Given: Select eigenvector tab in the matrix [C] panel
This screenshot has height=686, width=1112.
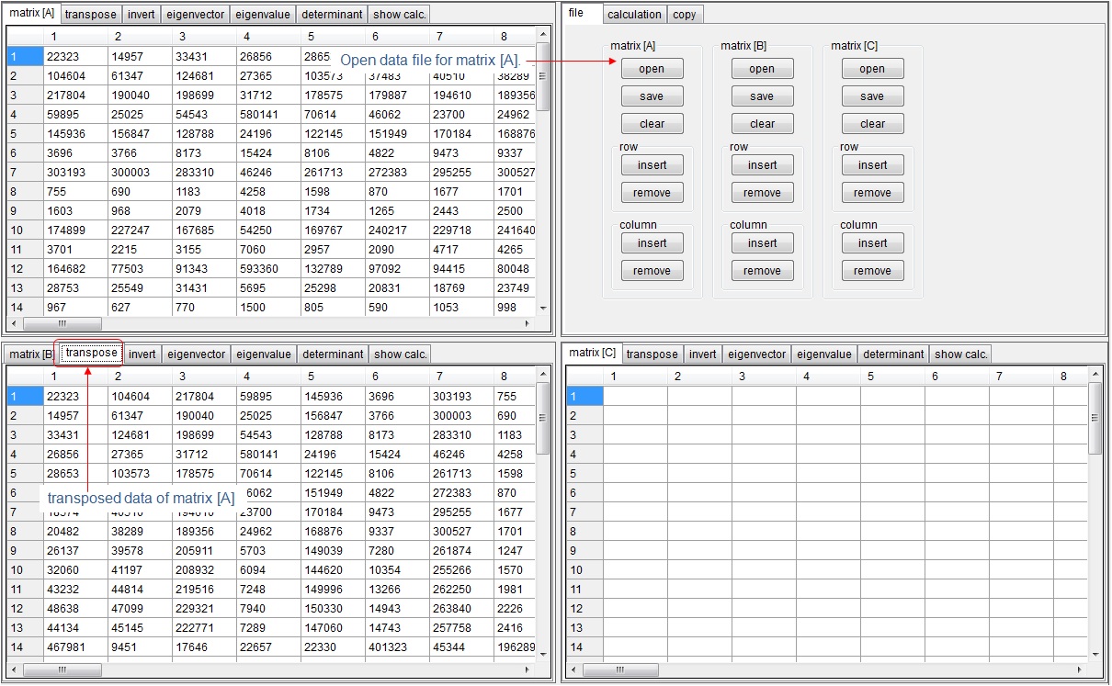Looking at the screenshot, I should (756, 354).
